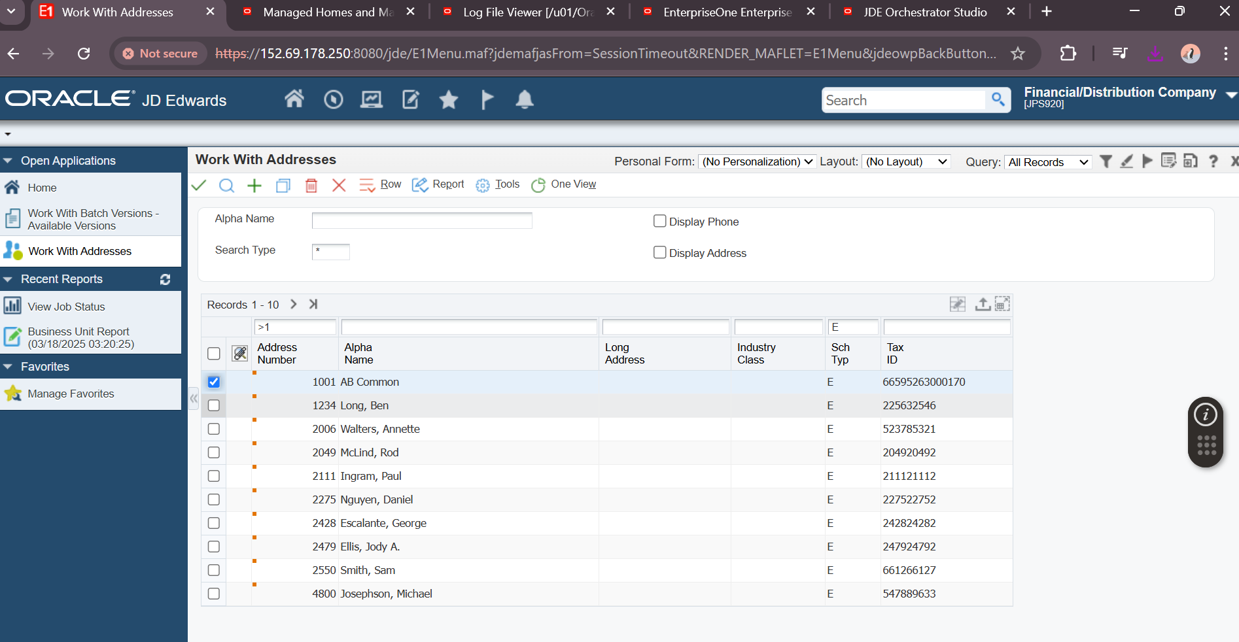1239x642 pixels.
Task: Uncheck the AB Common row checkbox
Action: point(214,382)
